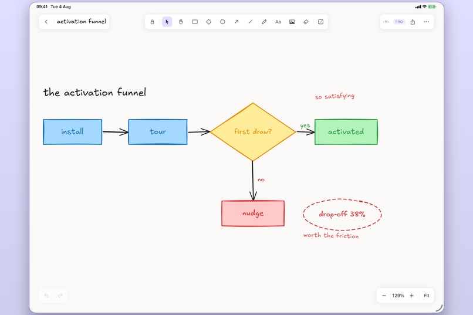Select the downward arrow to nudge

(253, 181)
